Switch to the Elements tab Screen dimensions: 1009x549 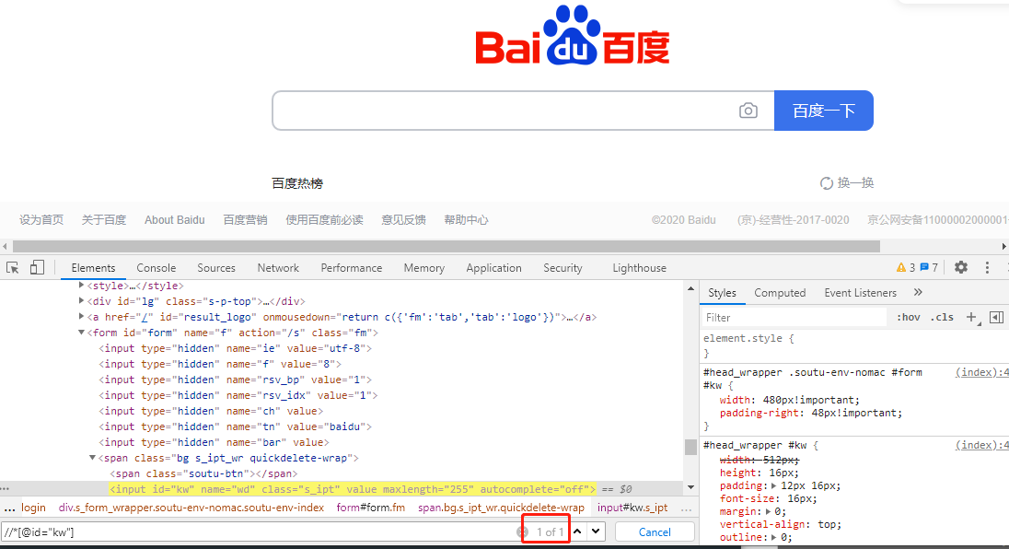click(x=93, y=268)
